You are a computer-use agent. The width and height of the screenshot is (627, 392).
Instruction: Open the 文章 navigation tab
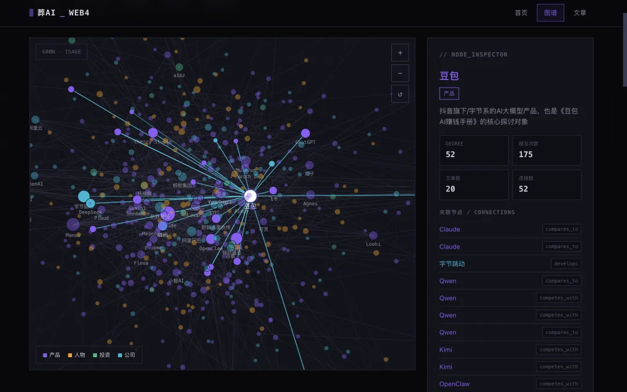[x=580, y=13]
